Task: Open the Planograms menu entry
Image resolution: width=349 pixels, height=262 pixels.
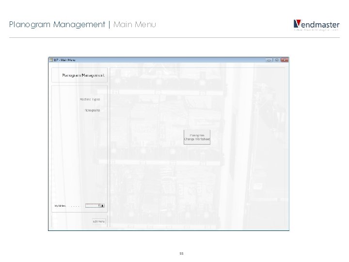Action: pyautogui.click(x=93, y=110)
